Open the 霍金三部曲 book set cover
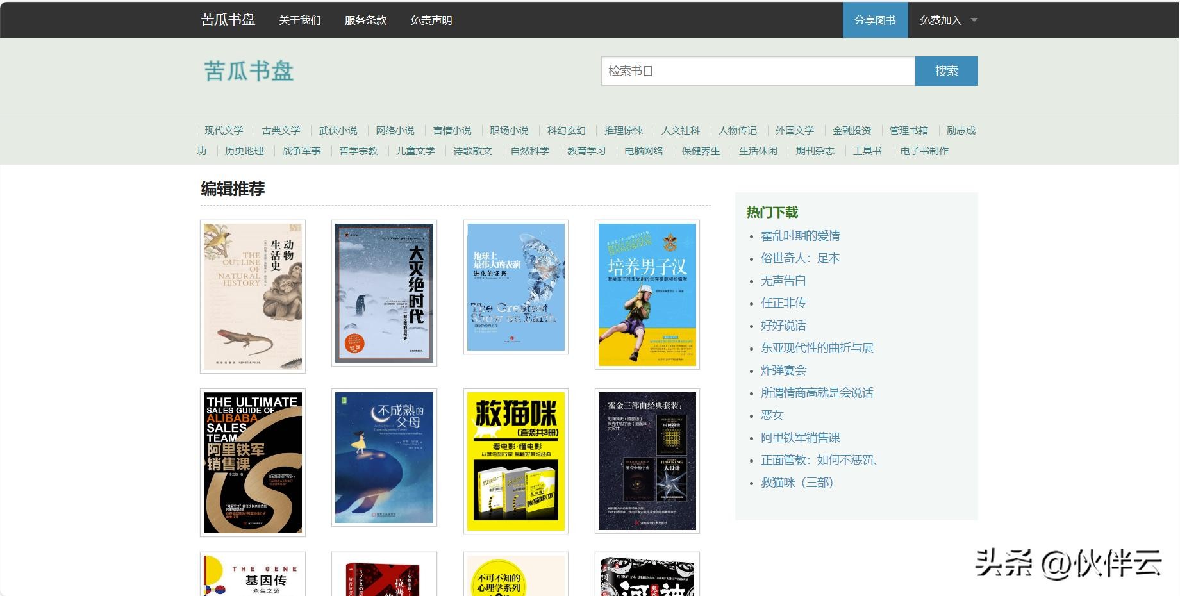The image size is (1180, 596). pyautogui.click(x=647, y=461)
